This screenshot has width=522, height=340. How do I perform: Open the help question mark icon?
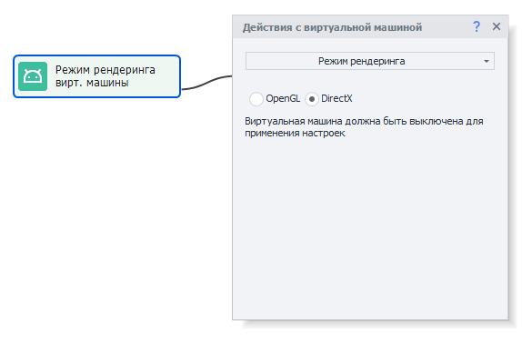click(x=477, y=26)
